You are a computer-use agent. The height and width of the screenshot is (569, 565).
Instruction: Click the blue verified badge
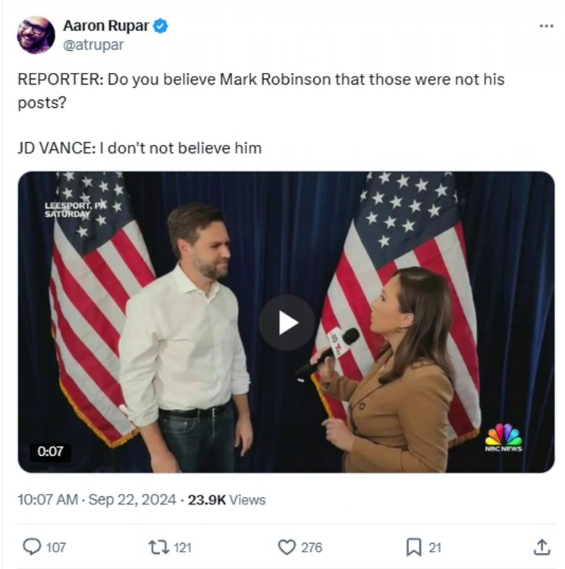coord(161,27)
